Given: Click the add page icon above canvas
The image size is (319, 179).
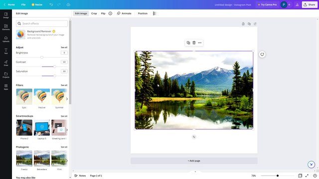Looking at the screenshot, I should [255, 24].
